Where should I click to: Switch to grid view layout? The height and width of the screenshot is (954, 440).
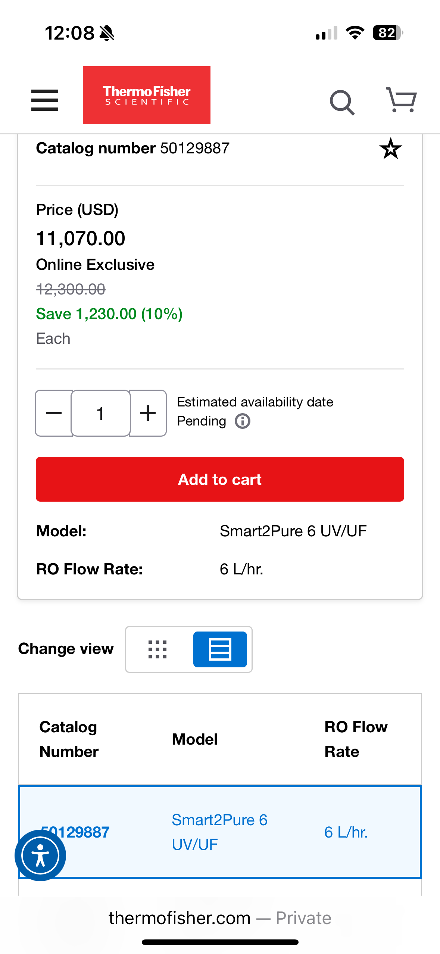click(157, 649)
